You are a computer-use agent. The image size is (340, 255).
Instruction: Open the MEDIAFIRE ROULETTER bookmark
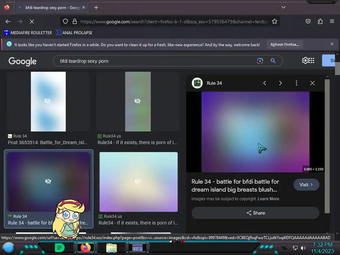[x=28, y=33]
